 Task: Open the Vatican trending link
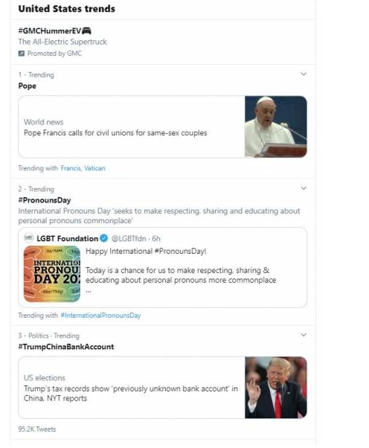(x=94, y=168)
